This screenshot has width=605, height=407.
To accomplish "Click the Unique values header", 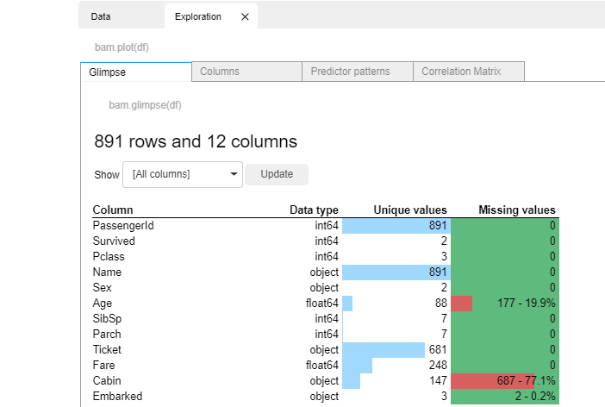I will pyautogui.click(x=409, y=210).
